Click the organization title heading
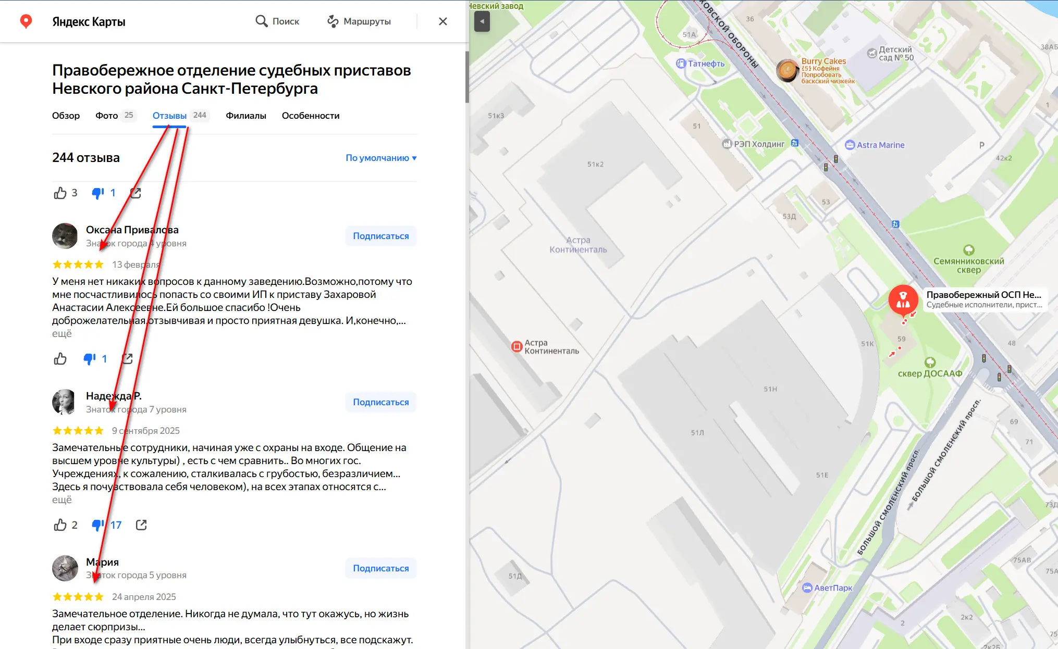This screenshot has height=649, width=1058. [231, 79]
